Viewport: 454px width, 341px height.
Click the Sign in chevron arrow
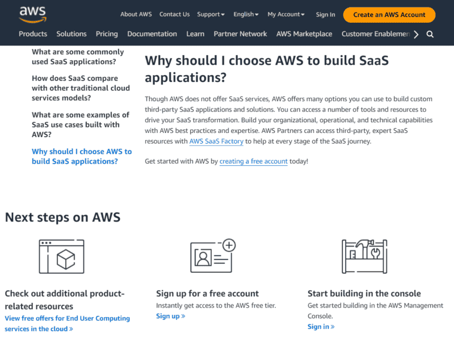pos(332,327)
